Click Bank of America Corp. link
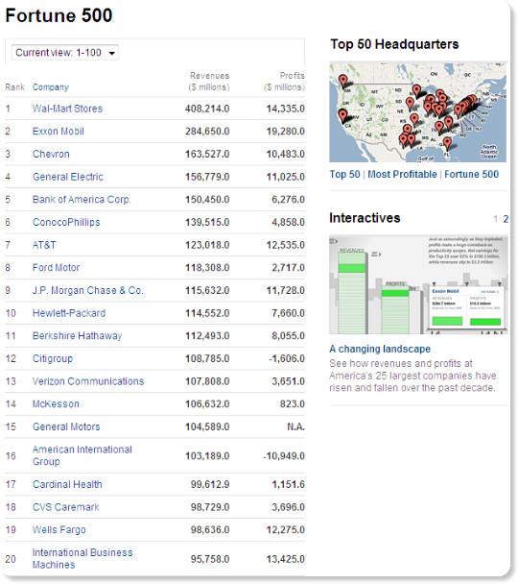The height and width of the screenshot is (584, 518). click(82, 200)
